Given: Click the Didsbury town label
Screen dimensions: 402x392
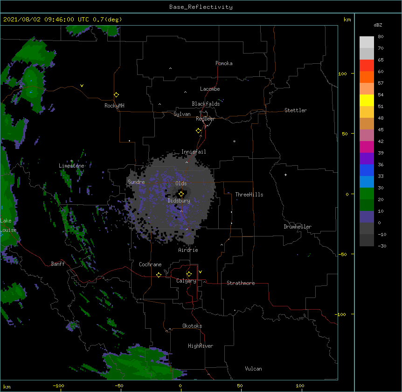Looking at the screenshot, I should (179, 201).
